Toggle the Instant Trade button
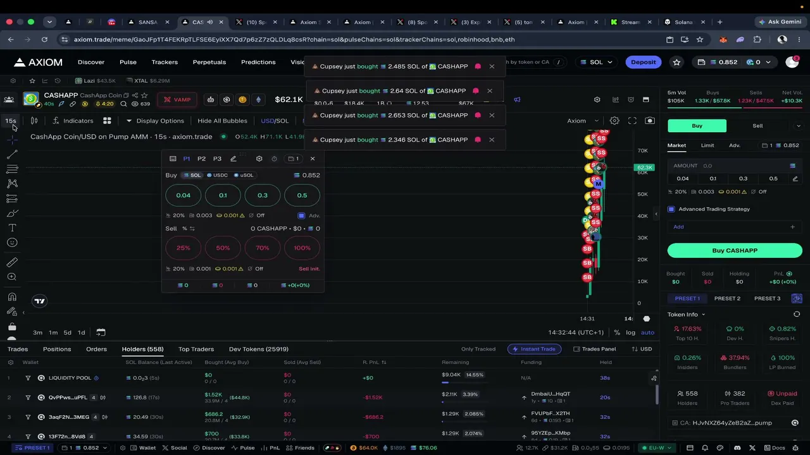Viewport: 810px width, 455px height. pos(534,349)
